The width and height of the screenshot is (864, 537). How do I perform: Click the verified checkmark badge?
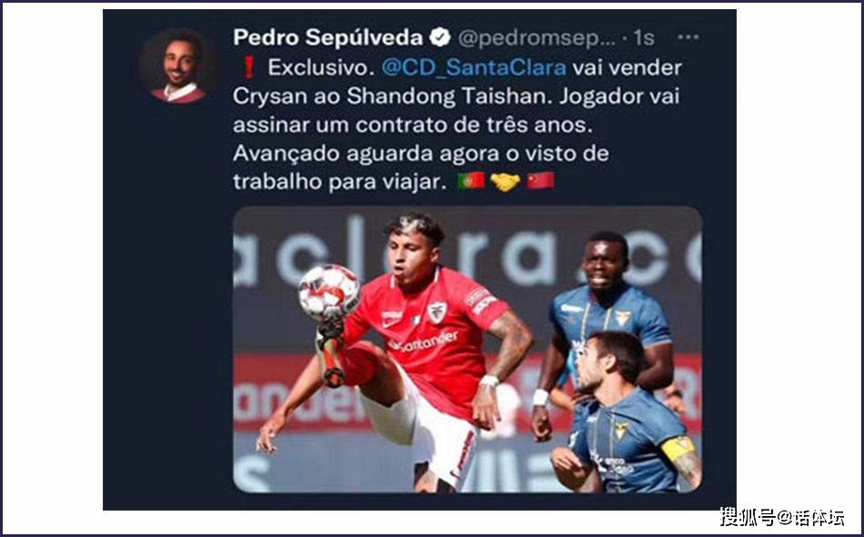(439, 37)
